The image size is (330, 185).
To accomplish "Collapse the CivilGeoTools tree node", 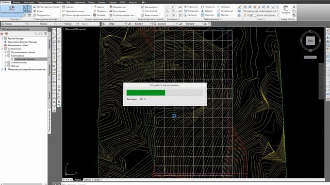I will [2, 49].
